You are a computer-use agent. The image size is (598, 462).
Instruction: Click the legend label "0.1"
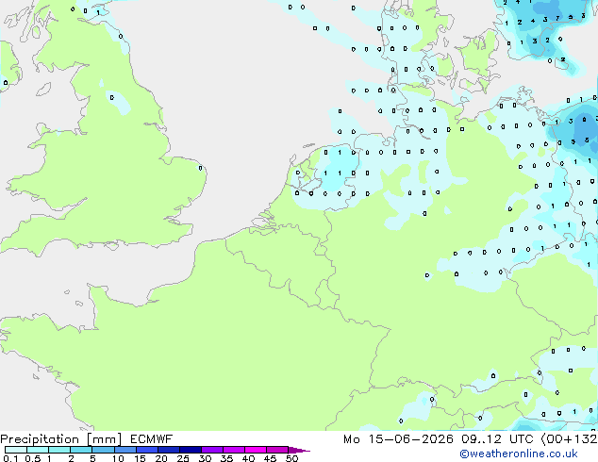[10, 458]
